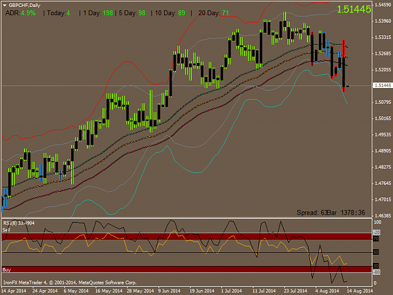Click the Sell zone label
Image resolution: width=393 pixels, height=295 pixels.
(6, 230)
